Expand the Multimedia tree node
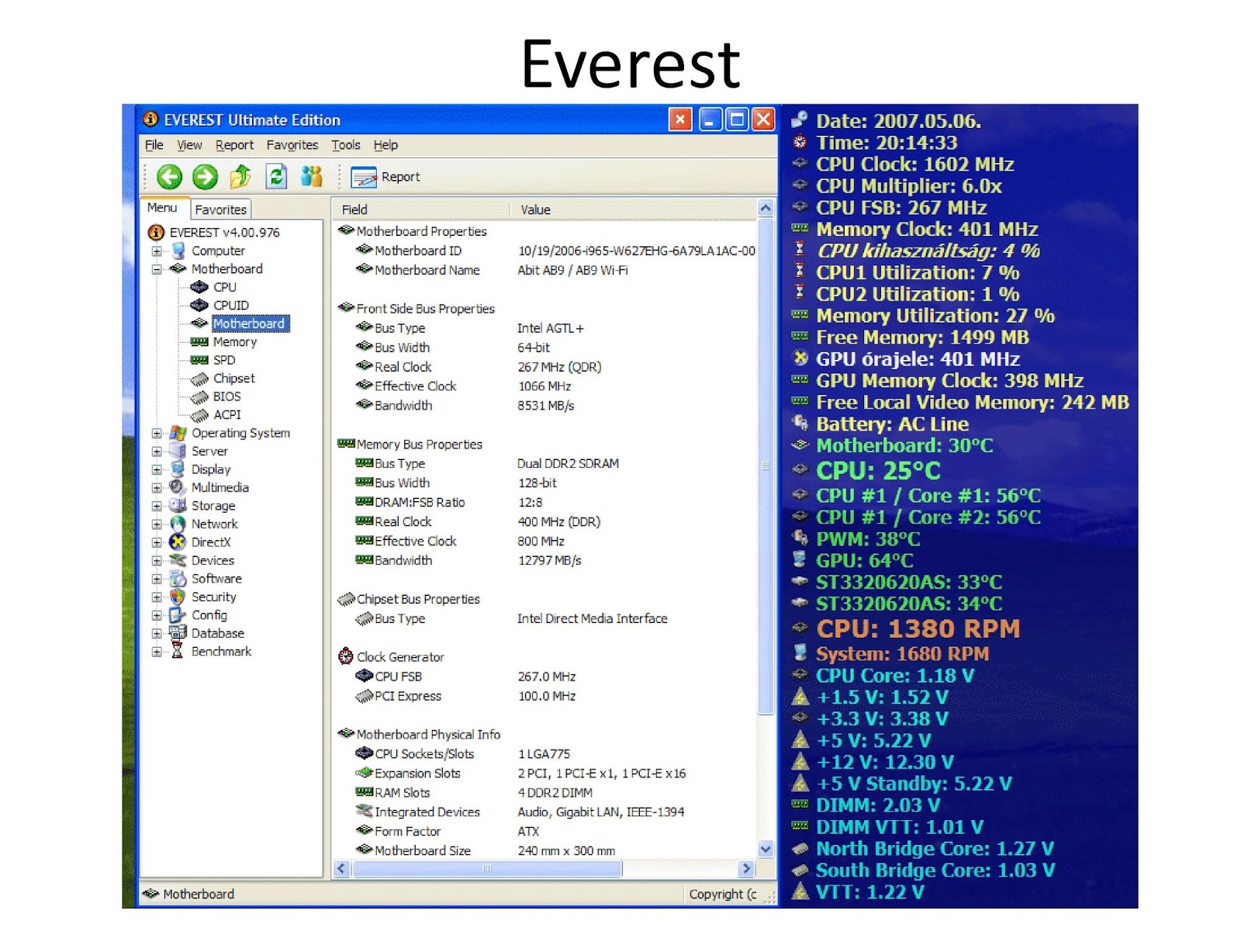Screen dimensions: 1241x931 click(157, 488)
